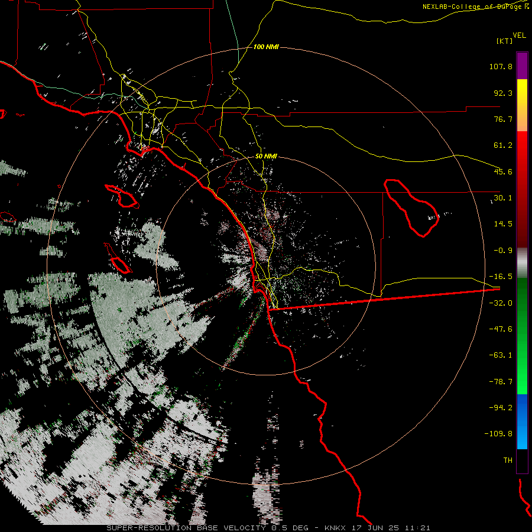Click the NEXLAB-College of DuPage watermark text

tap(475, 7)
